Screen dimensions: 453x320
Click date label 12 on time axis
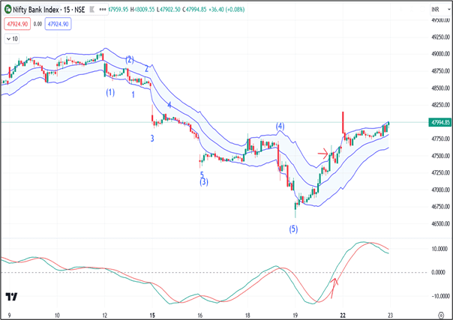tap(104, 315)
